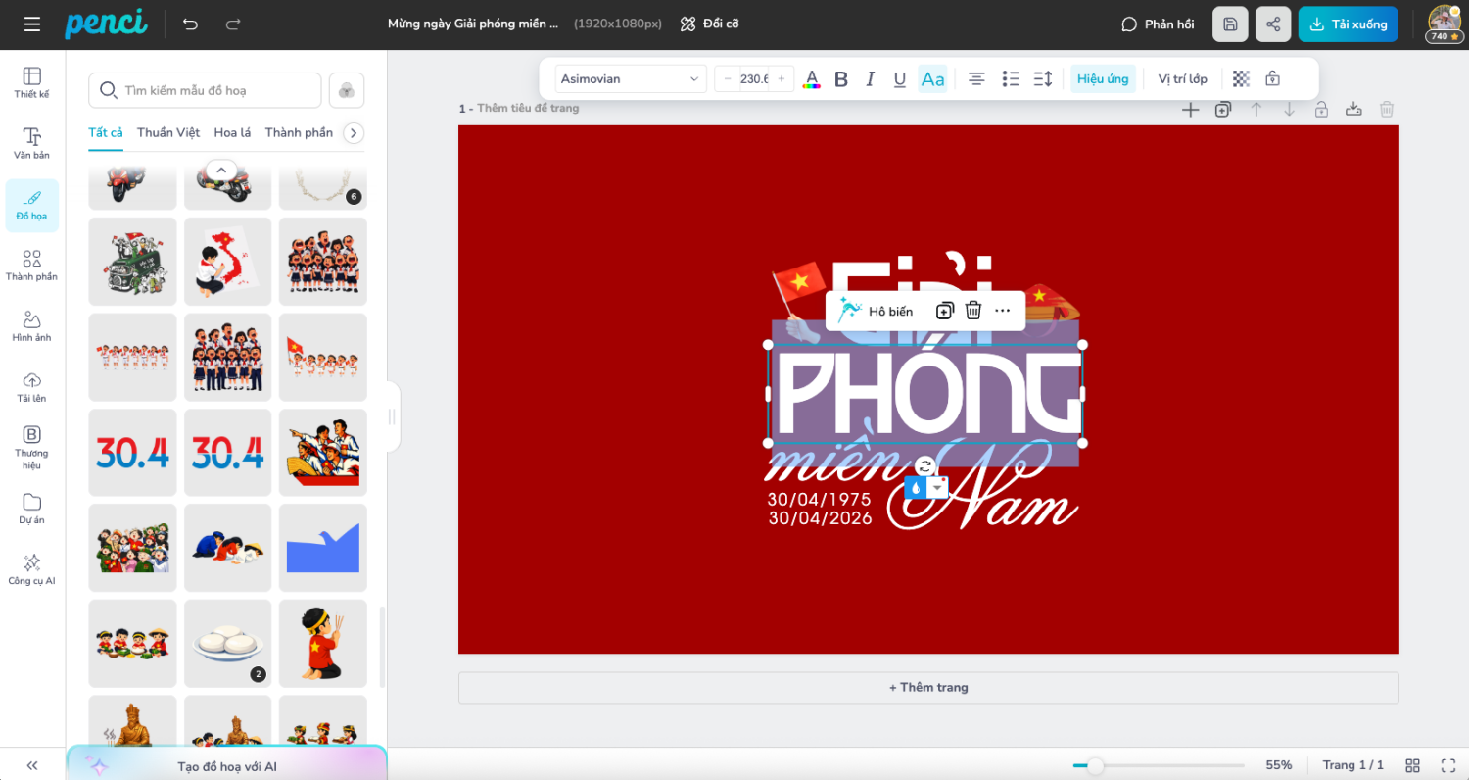Toggle underline on selected text
The height and width of the screenshot is (780, 1469).
(899, 79)
